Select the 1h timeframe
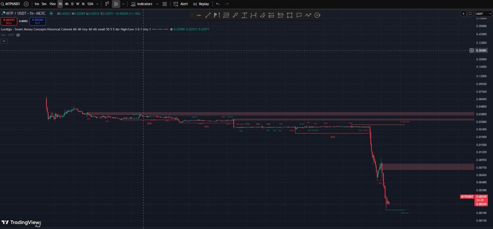The height and width of the screenshot is (229, 493). tap(60, 4)
